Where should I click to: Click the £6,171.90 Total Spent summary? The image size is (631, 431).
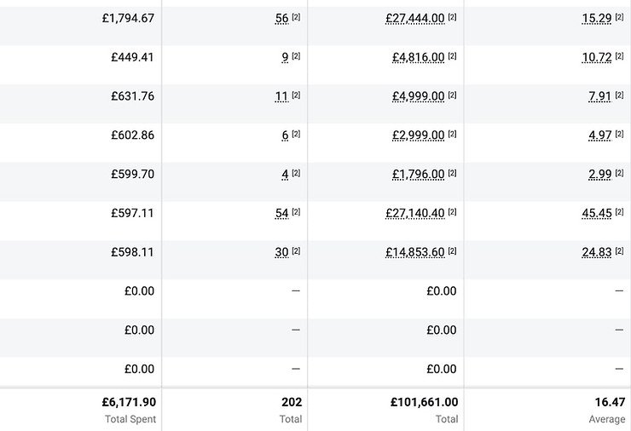[128, 402]
